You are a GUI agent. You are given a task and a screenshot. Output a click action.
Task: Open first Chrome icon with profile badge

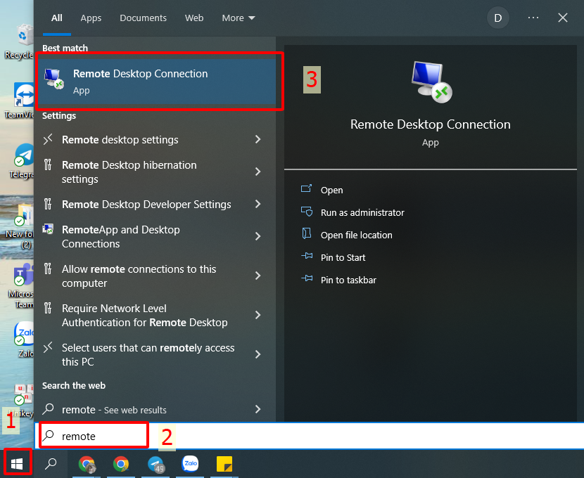coord(87,464)
